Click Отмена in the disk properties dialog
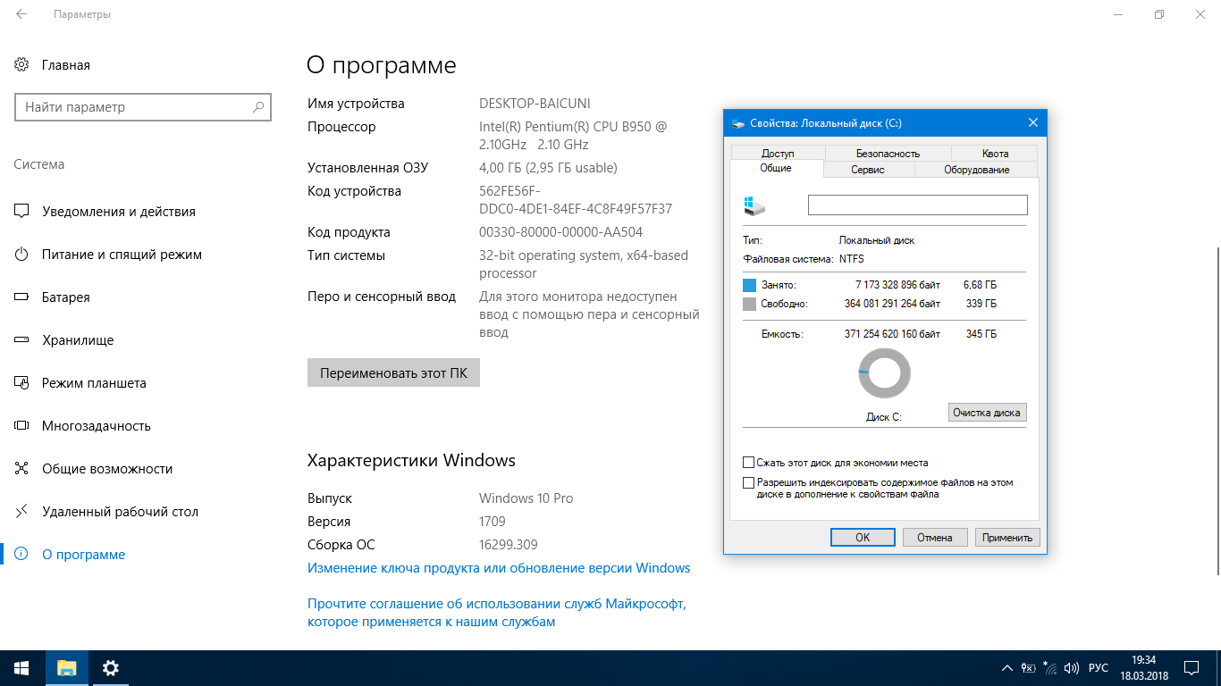 (935, 537)
